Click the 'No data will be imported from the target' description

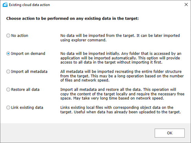(x=120, y=38)
